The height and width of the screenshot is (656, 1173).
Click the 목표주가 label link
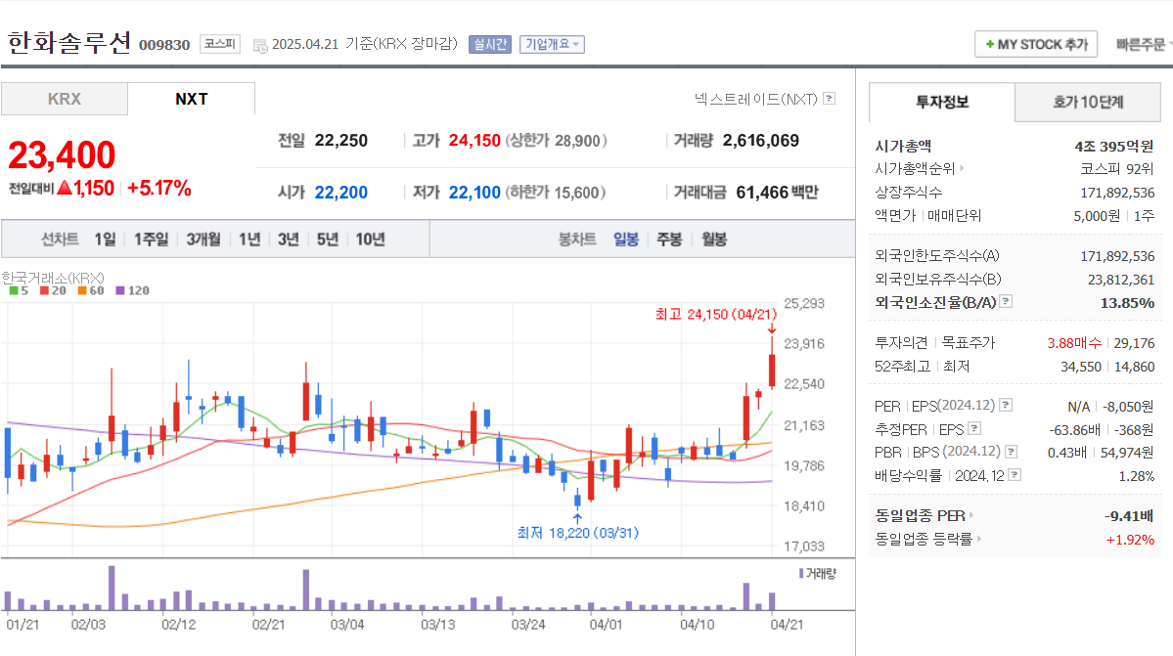pyautogui.click(x=968, y=343)
